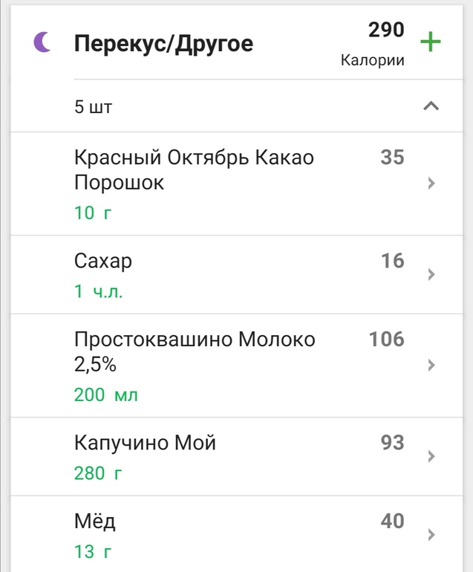Open the Перекус/Другое meal header
This screenshot has width=473, height=572.
click(163, 44)
